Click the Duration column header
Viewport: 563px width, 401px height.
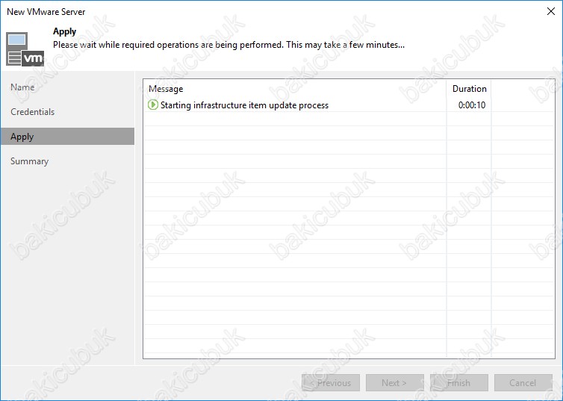pyautogui.click(x=469, y=89)
